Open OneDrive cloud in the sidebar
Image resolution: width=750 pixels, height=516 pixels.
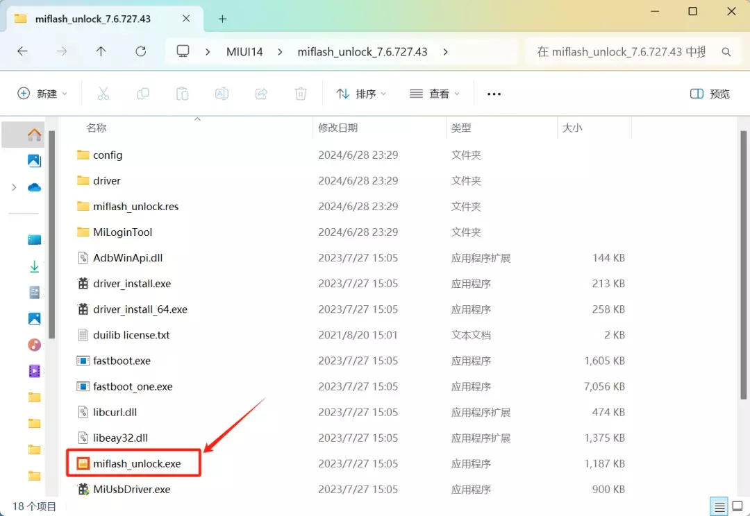(34, 187)
